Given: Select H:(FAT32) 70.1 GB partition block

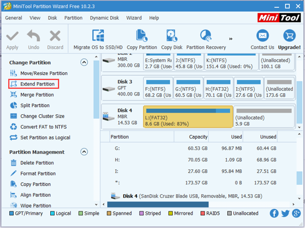Looking at the screenshot, I should (218, 88).
